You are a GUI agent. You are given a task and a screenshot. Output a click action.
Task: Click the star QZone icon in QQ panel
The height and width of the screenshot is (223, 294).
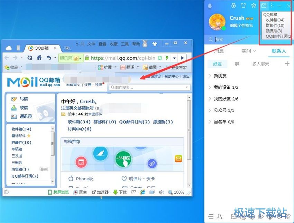pos(254,6)
